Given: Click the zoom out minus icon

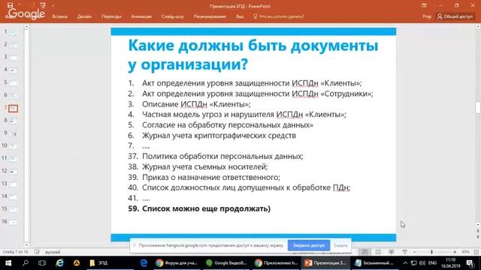Looking at the screenshot, I should (x=414, y=252).
